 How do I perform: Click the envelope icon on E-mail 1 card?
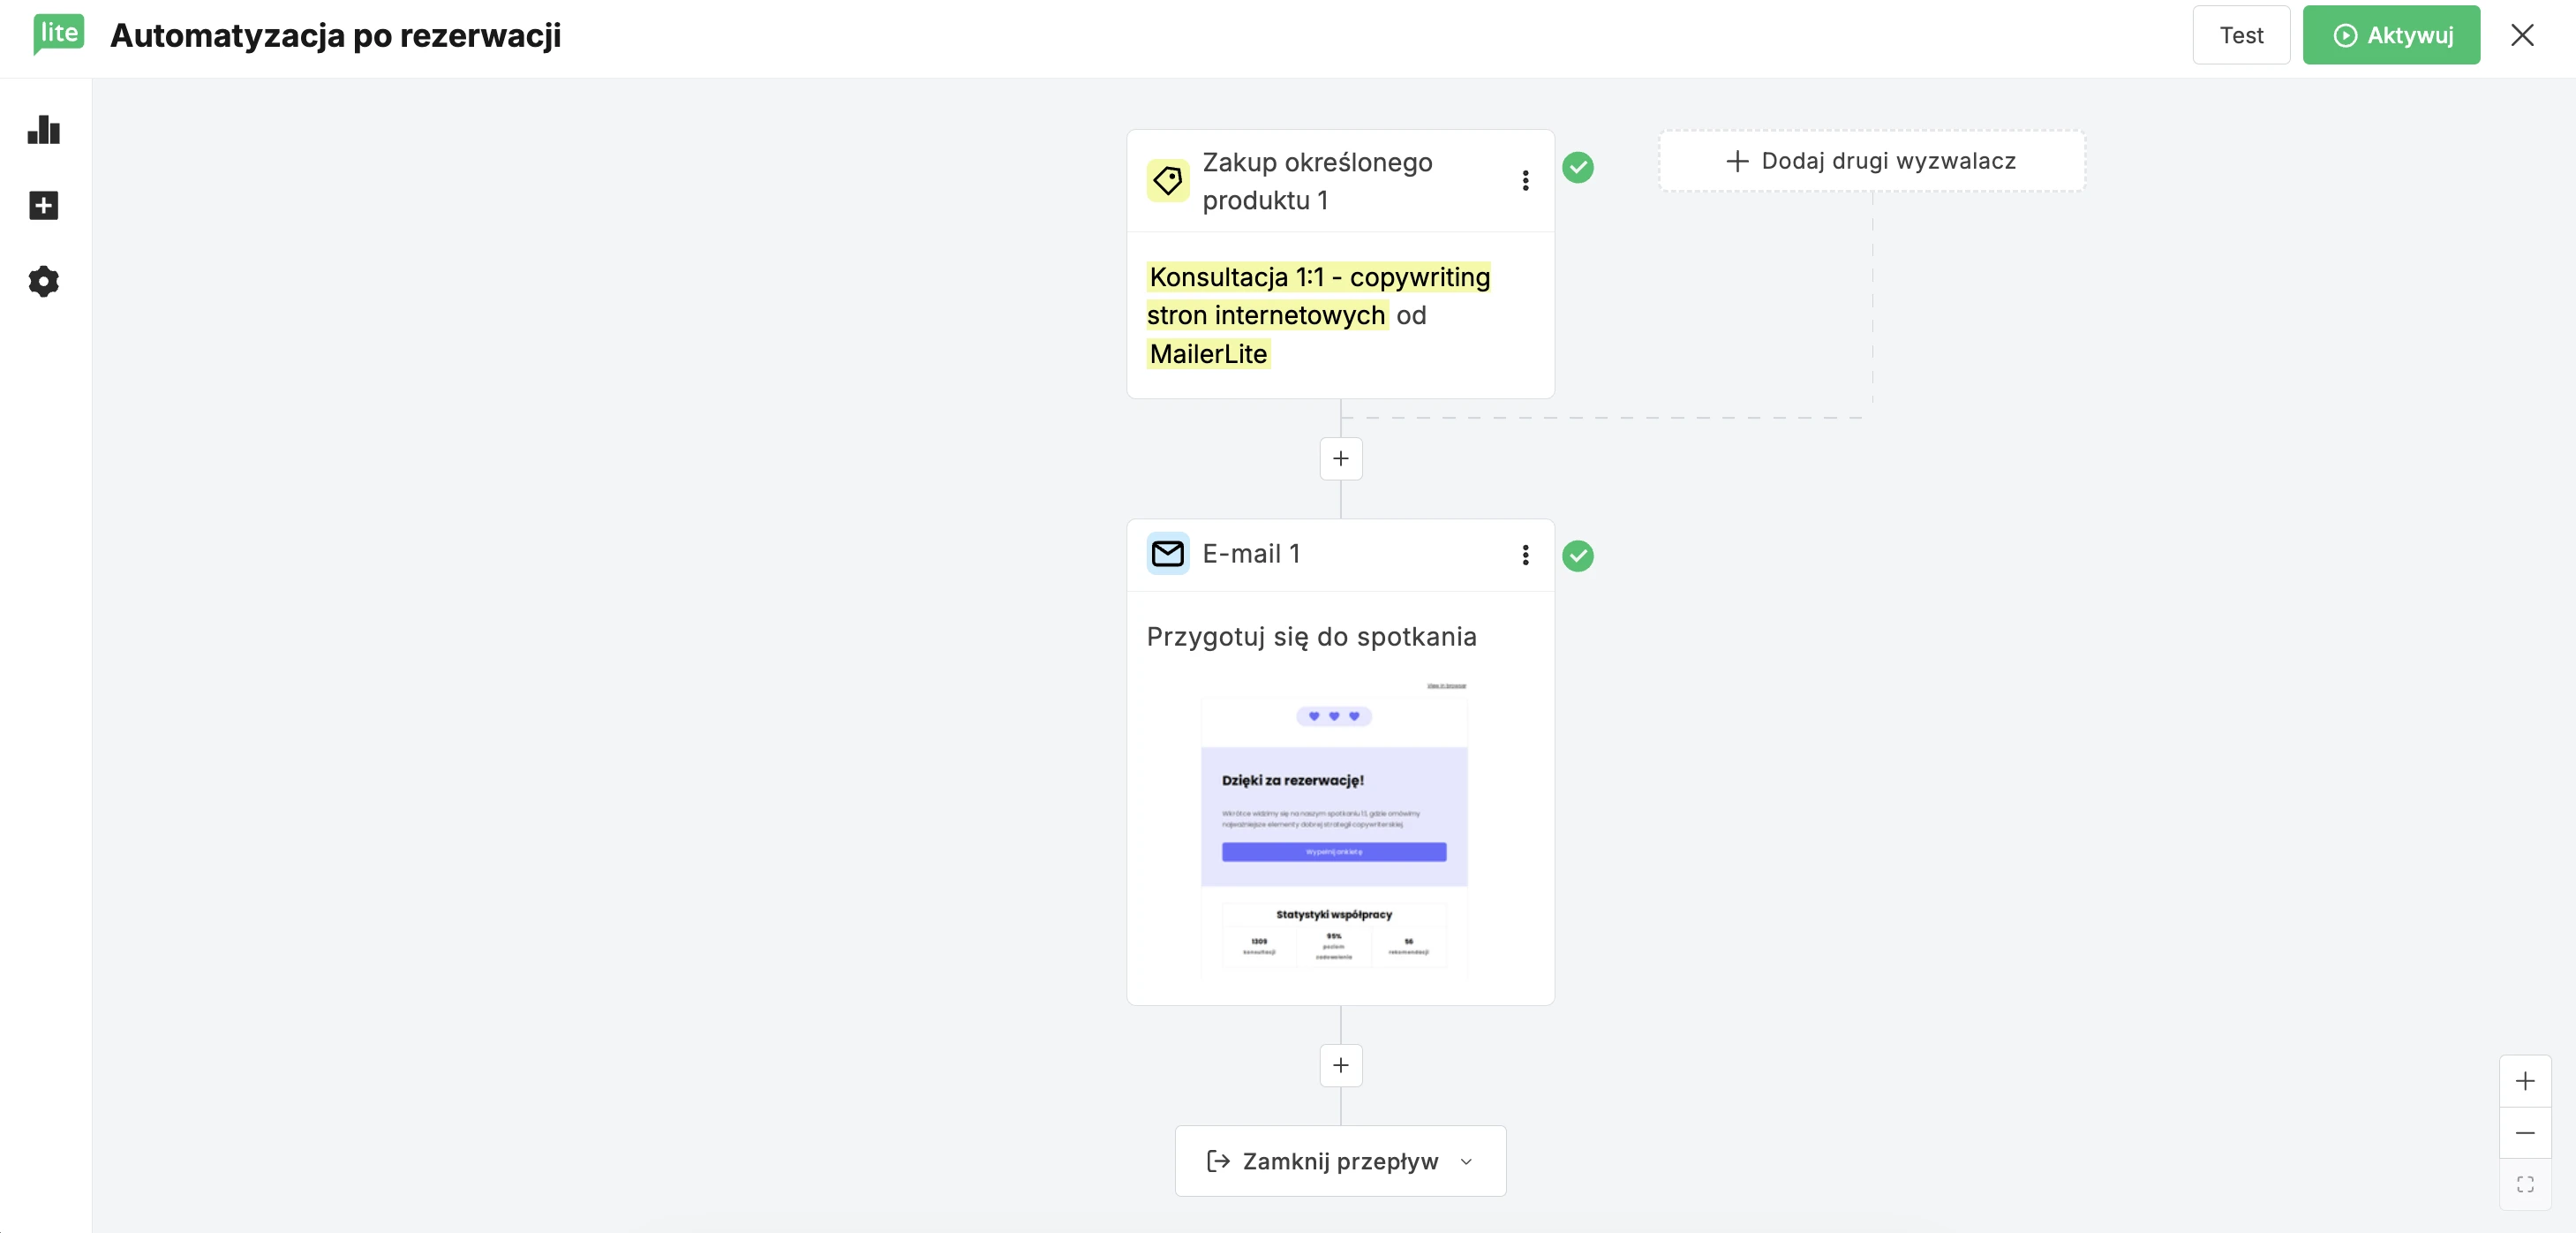click(x=1167, y=554)
